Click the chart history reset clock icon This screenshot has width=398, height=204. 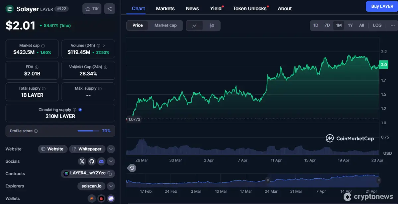pos(132,168)
